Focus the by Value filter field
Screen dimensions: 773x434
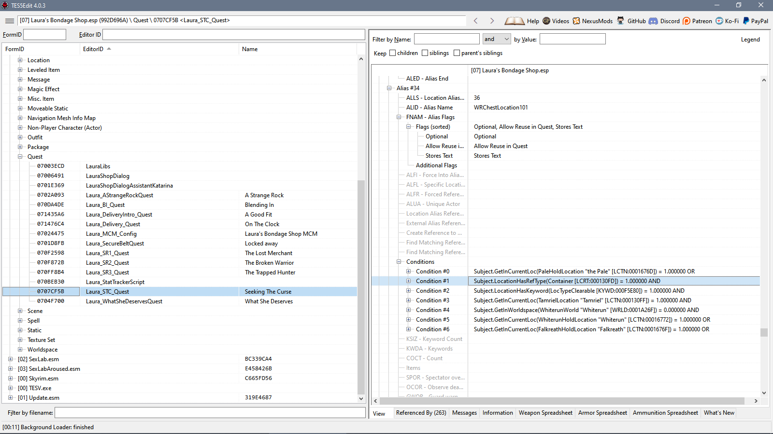pos(573,39)
